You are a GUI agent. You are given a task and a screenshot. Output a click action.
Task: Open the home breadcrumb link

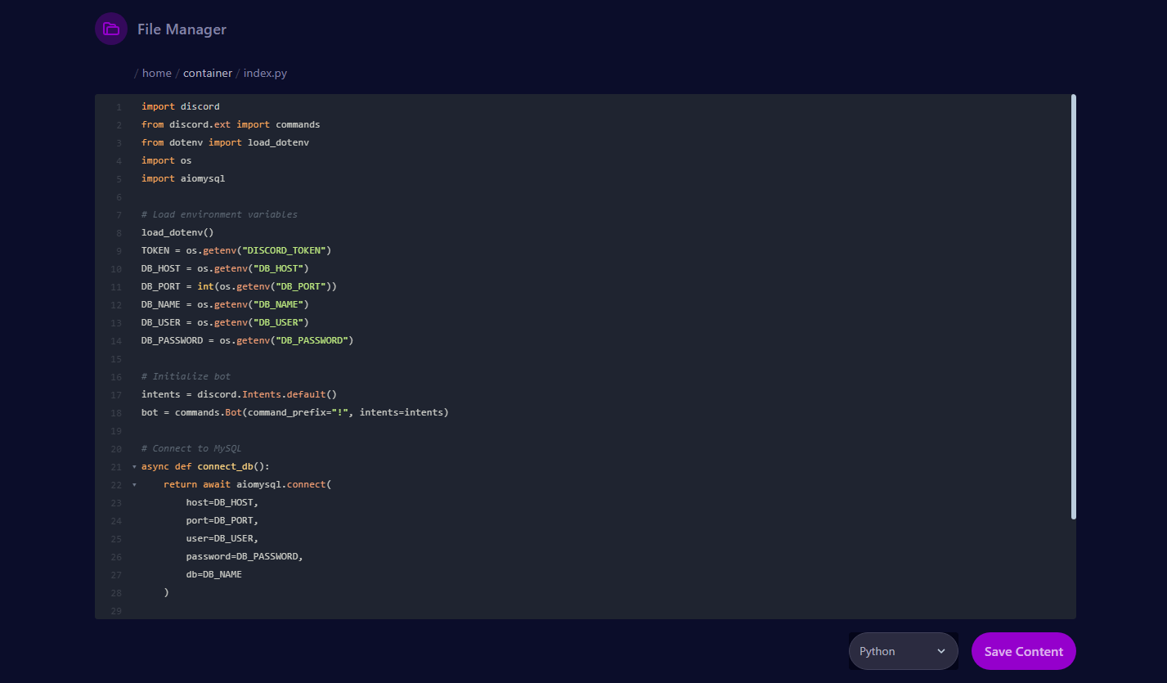point(156,73)
